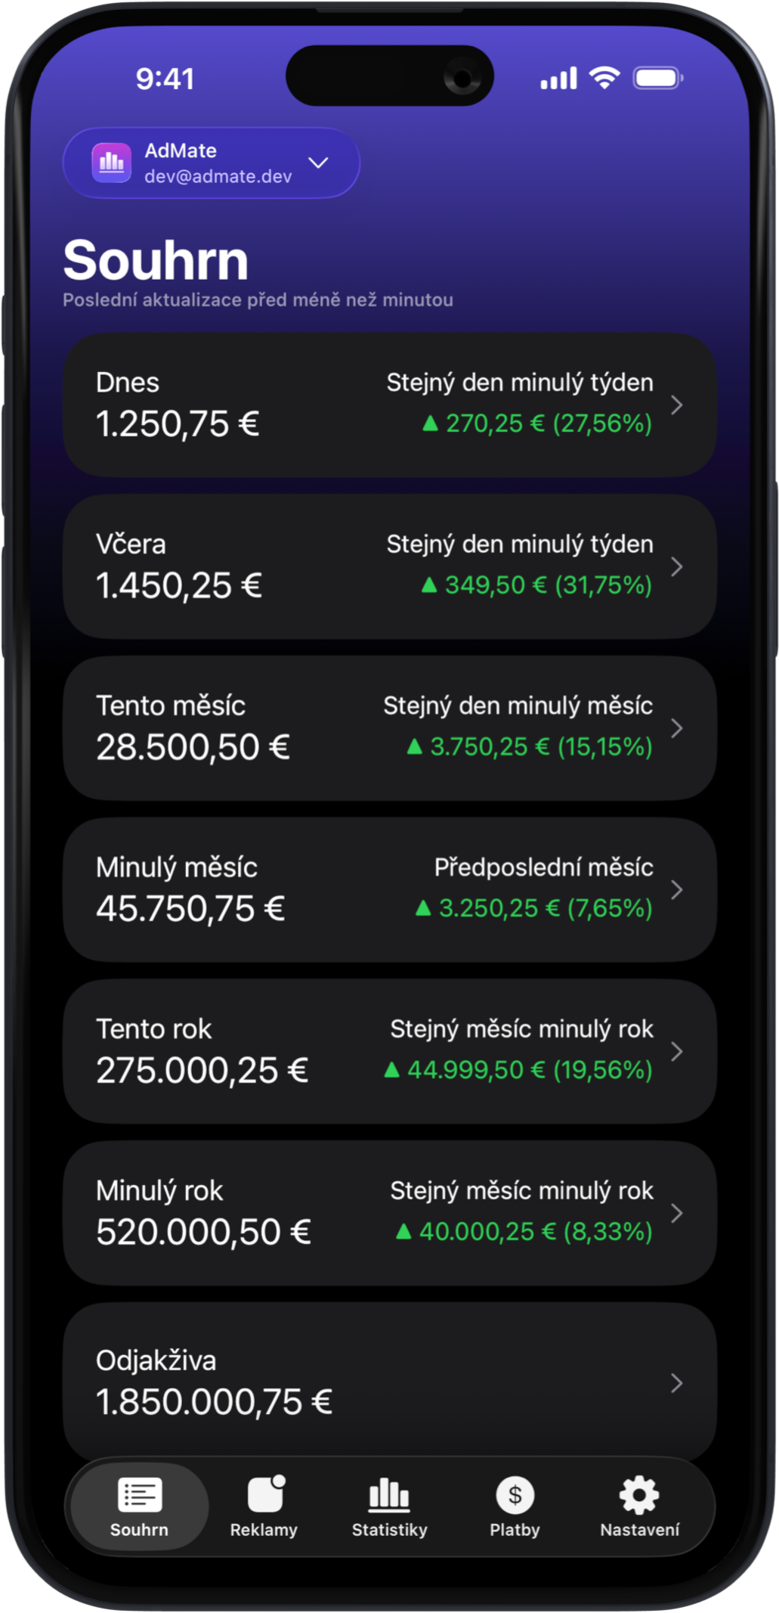Tap the Wi-Fi status icon

click(604, 78)
